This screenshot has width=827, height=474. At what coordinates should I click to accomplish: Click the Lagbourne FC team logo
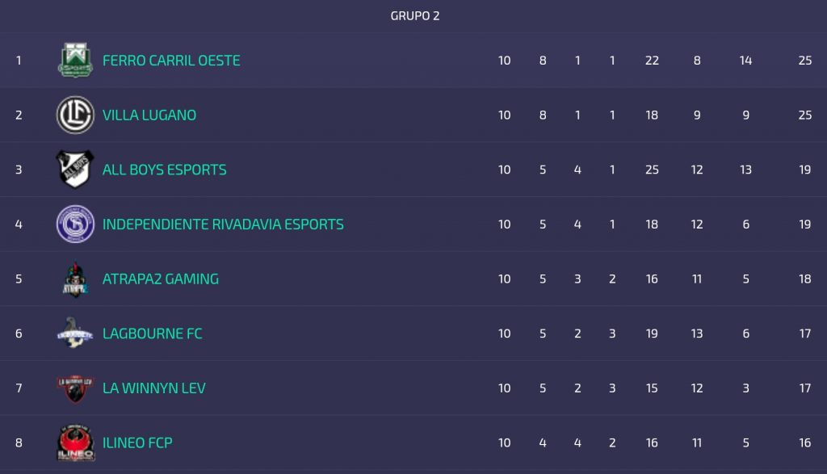click(75, 333)
